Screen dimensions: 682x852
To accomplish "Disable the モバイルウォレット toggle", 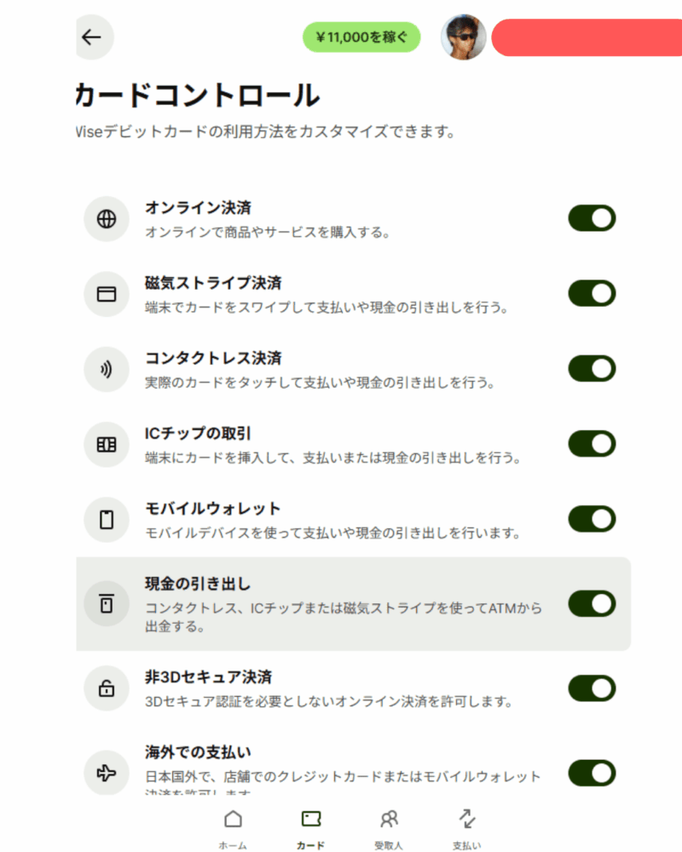I will click(x=592, y=518).
